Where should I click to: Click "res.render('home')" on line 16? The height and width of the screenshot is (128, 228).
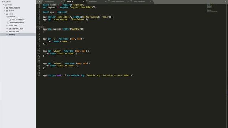pos(59,41)
